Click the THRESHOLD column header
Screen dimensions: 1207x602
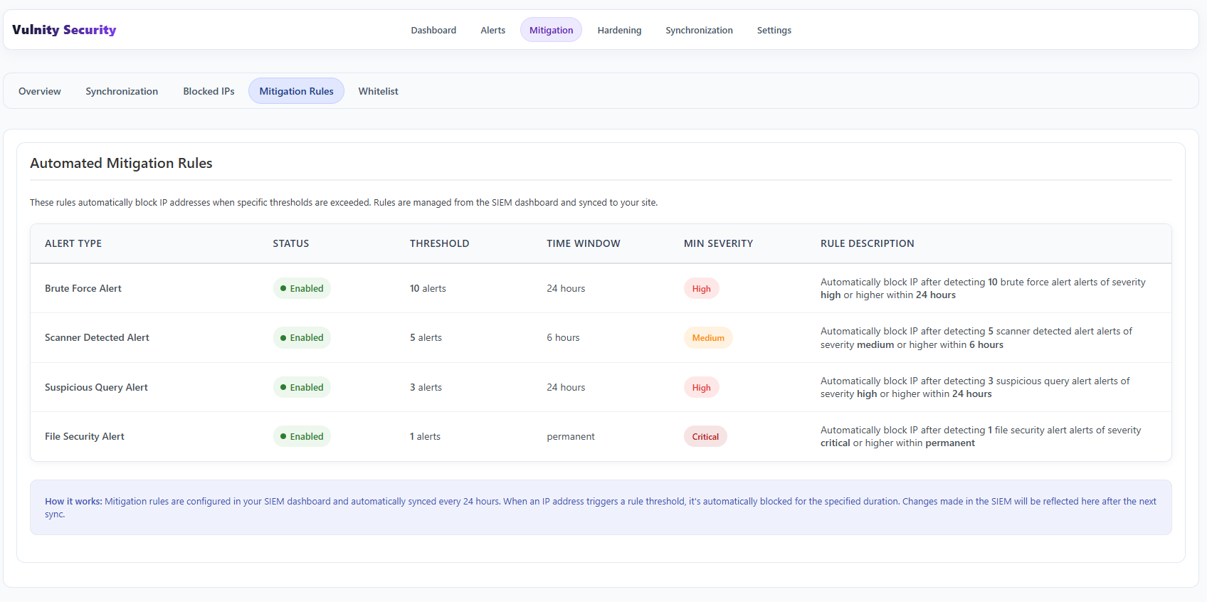(439, 243)
